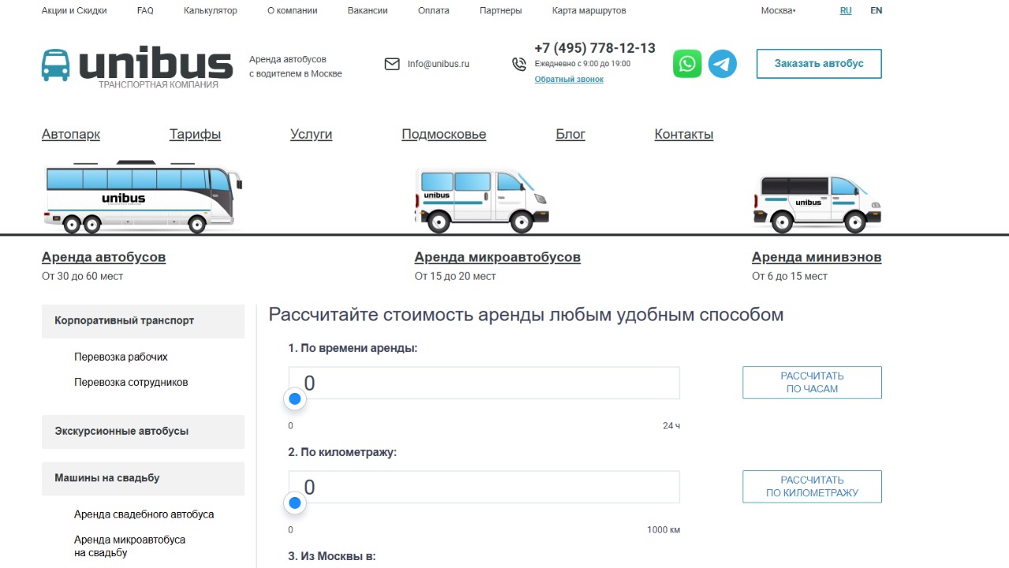Go to Калькулятор in top menu
Image resolution: width=1009 pixels, height=568 pixels.
[x=210, y=11]
